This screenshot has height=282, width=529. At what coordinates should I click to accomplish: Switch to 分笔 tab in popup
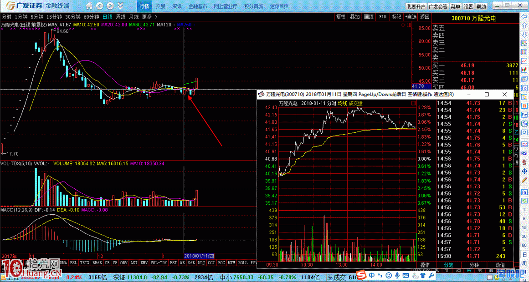point(448,265)
